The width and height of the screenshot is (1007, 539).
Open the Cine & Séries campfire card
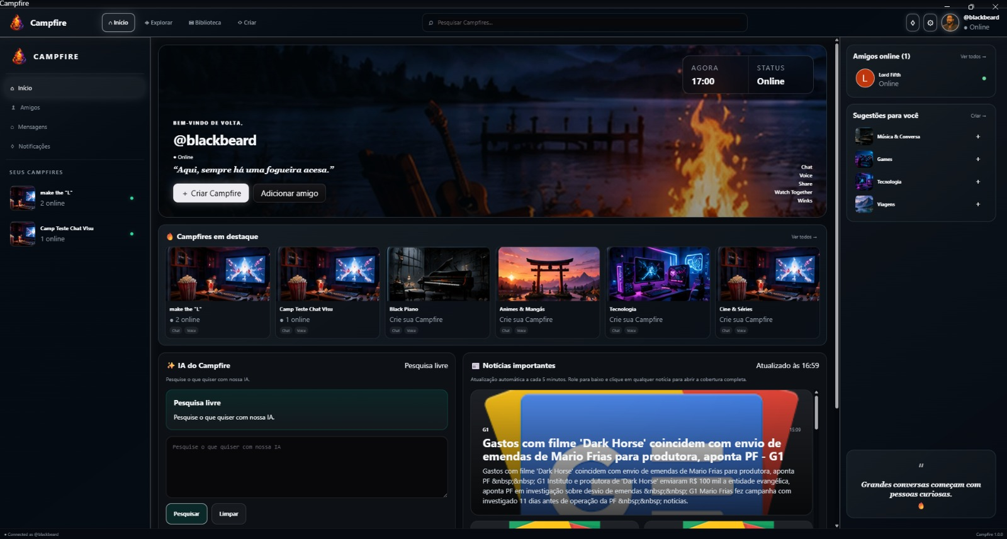[768, 292]
